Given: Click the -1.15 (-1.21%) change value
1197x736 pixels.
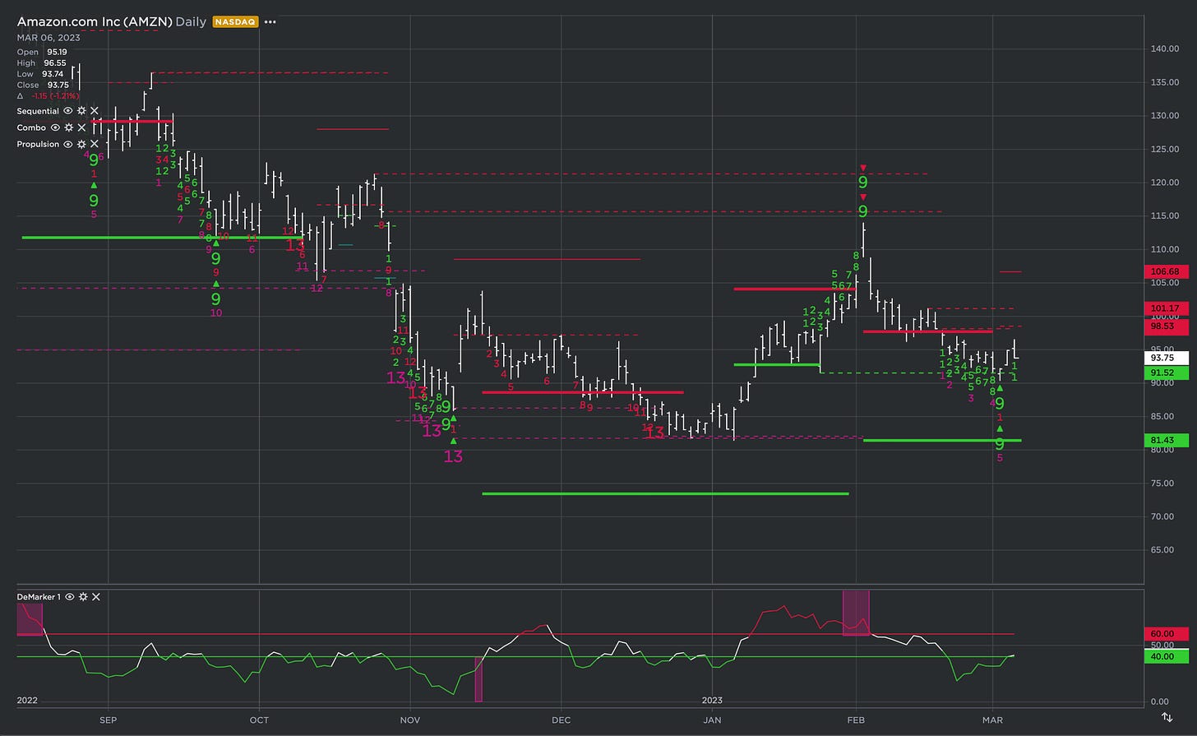Looking at the screenshot, I should (55, 95).
